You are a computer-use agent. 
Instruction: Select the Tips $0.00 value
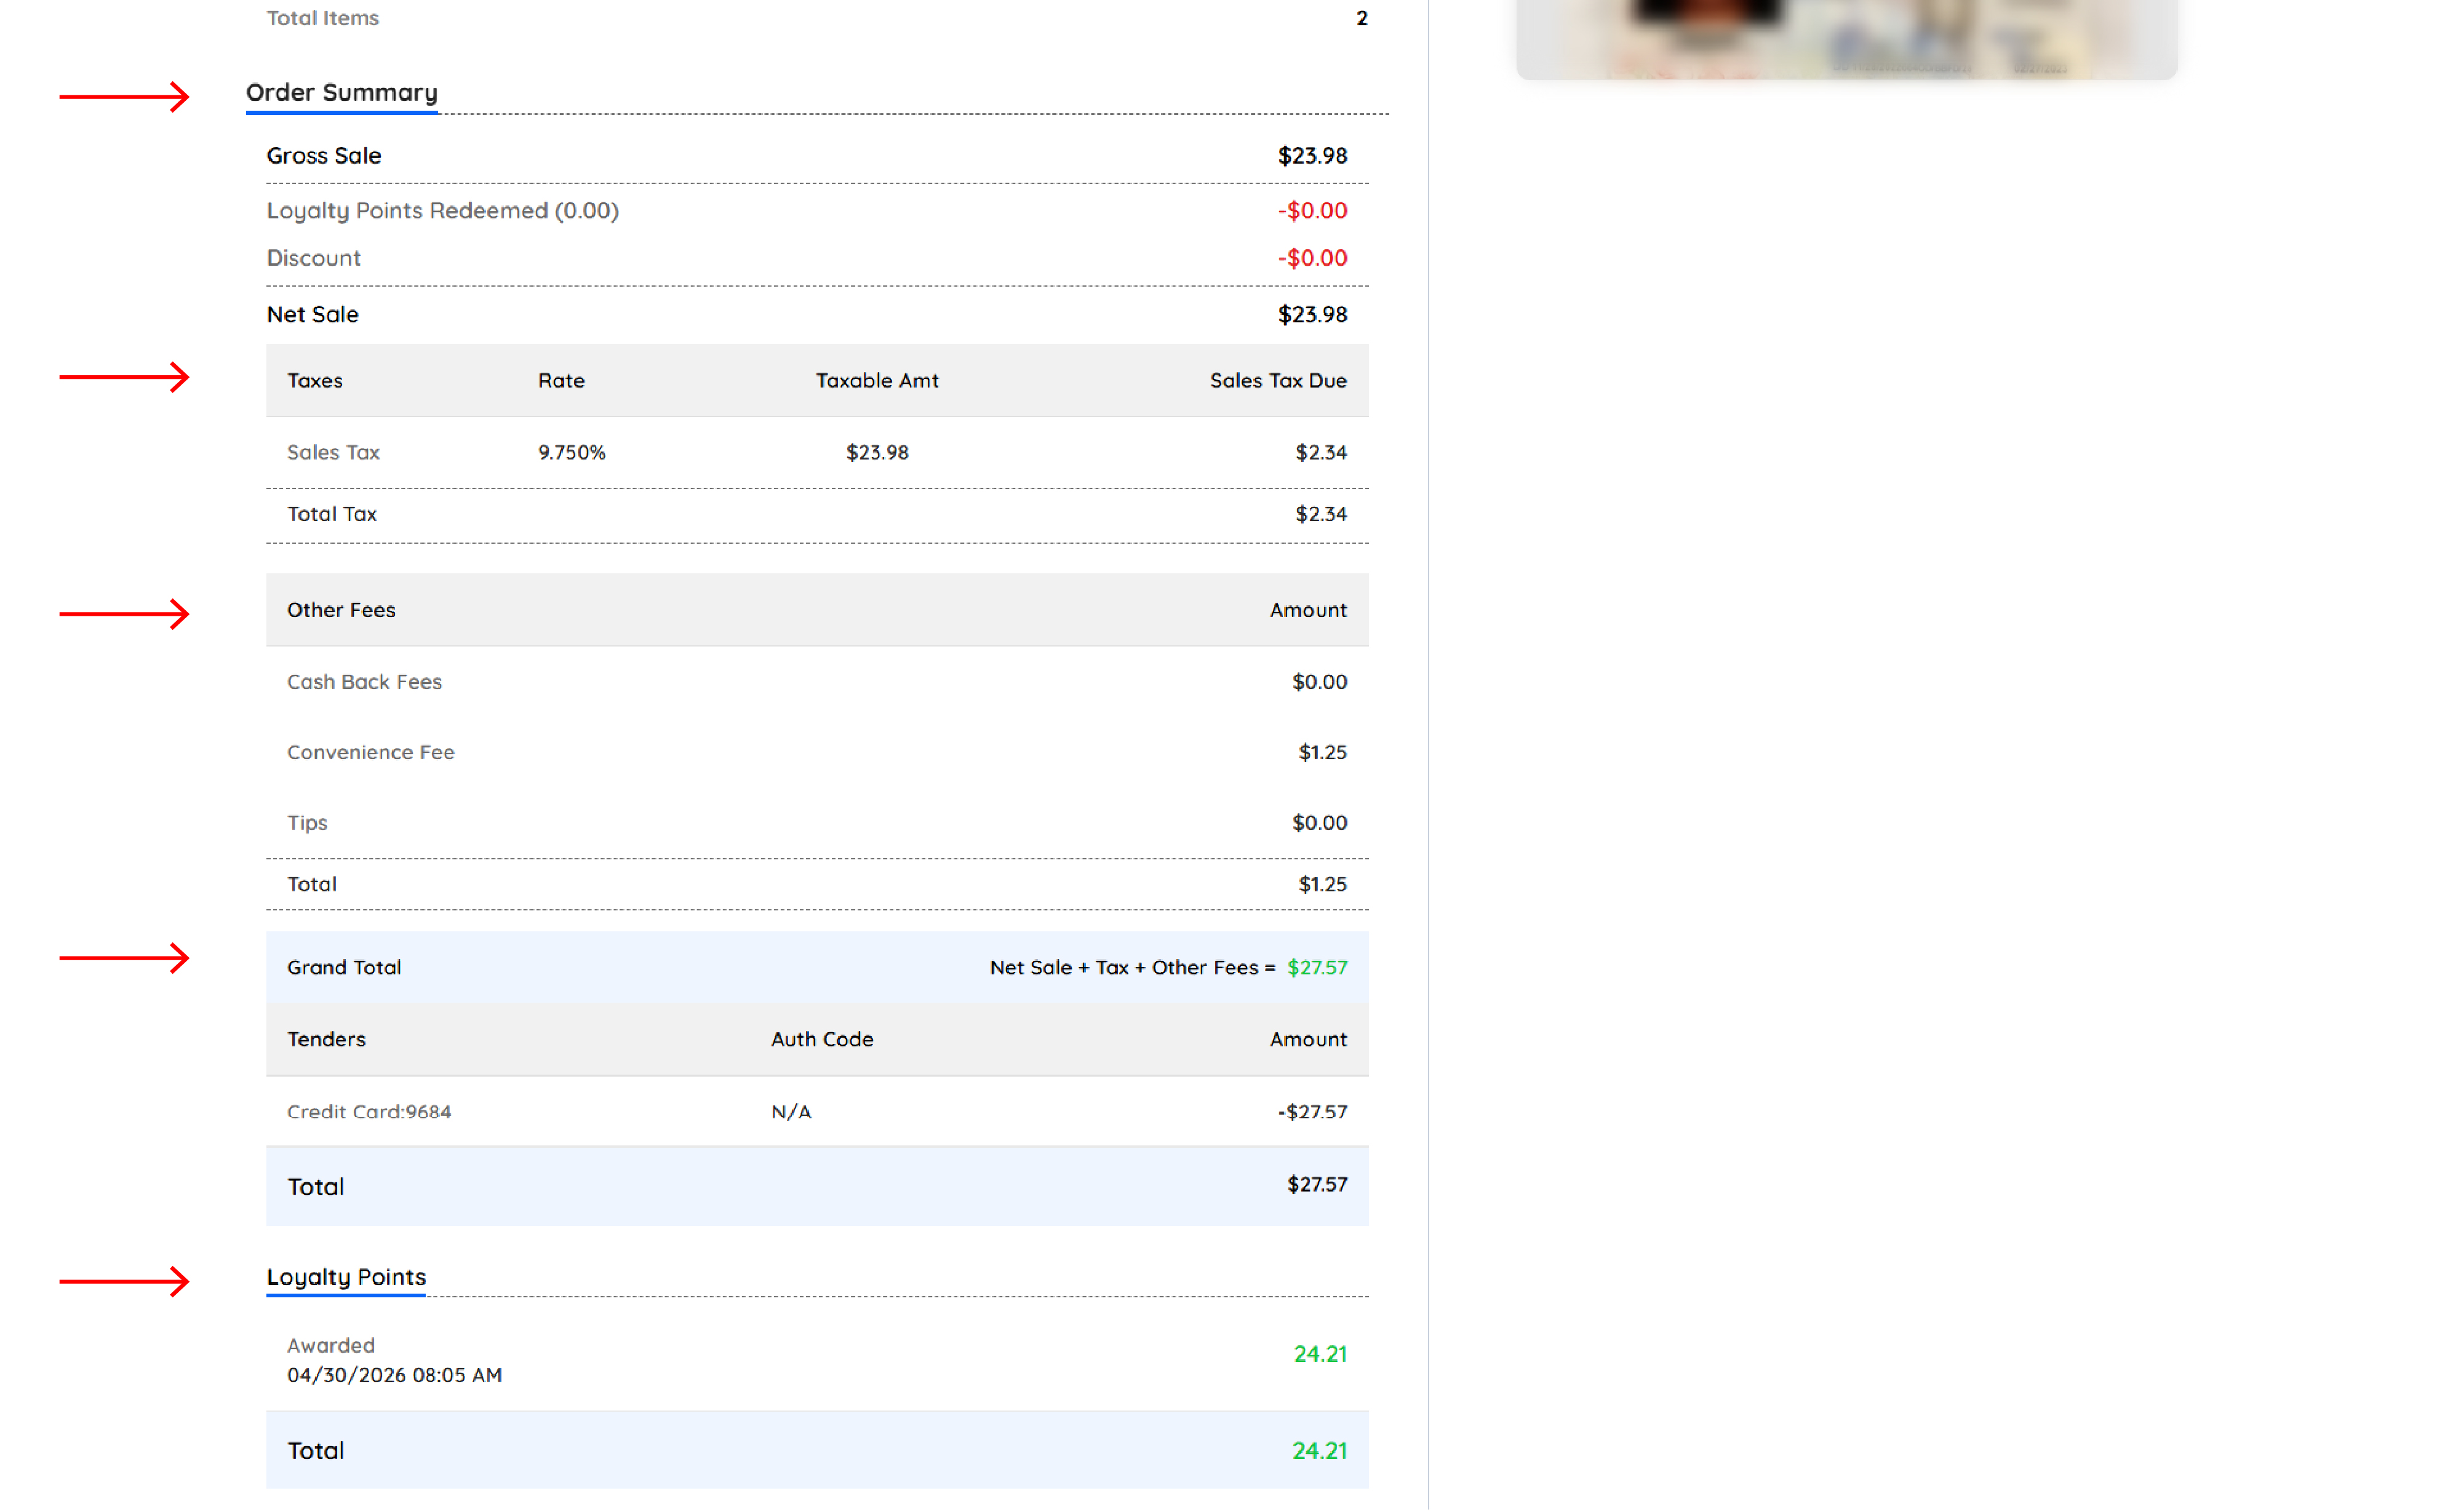point(1319,823)
